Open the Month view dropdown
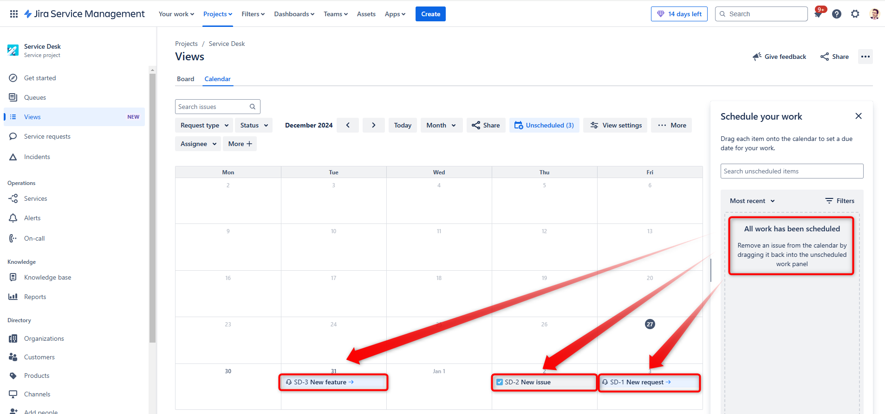This screenshot has width=885, height=414. [x=442, y=125]
